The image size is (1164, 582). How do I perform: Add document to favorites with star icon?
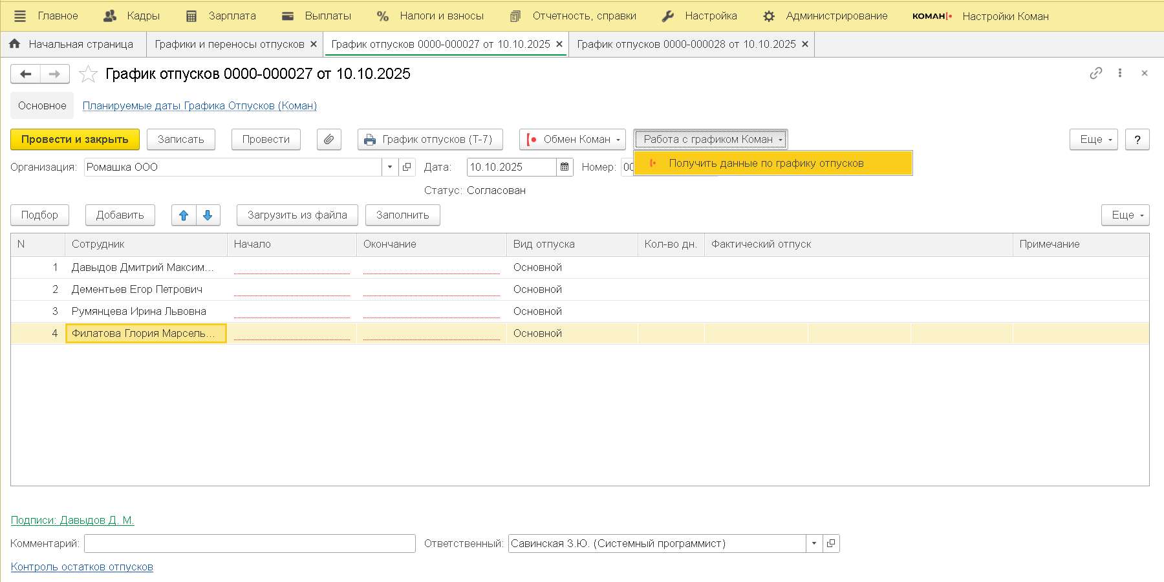(x=88, y=74)
